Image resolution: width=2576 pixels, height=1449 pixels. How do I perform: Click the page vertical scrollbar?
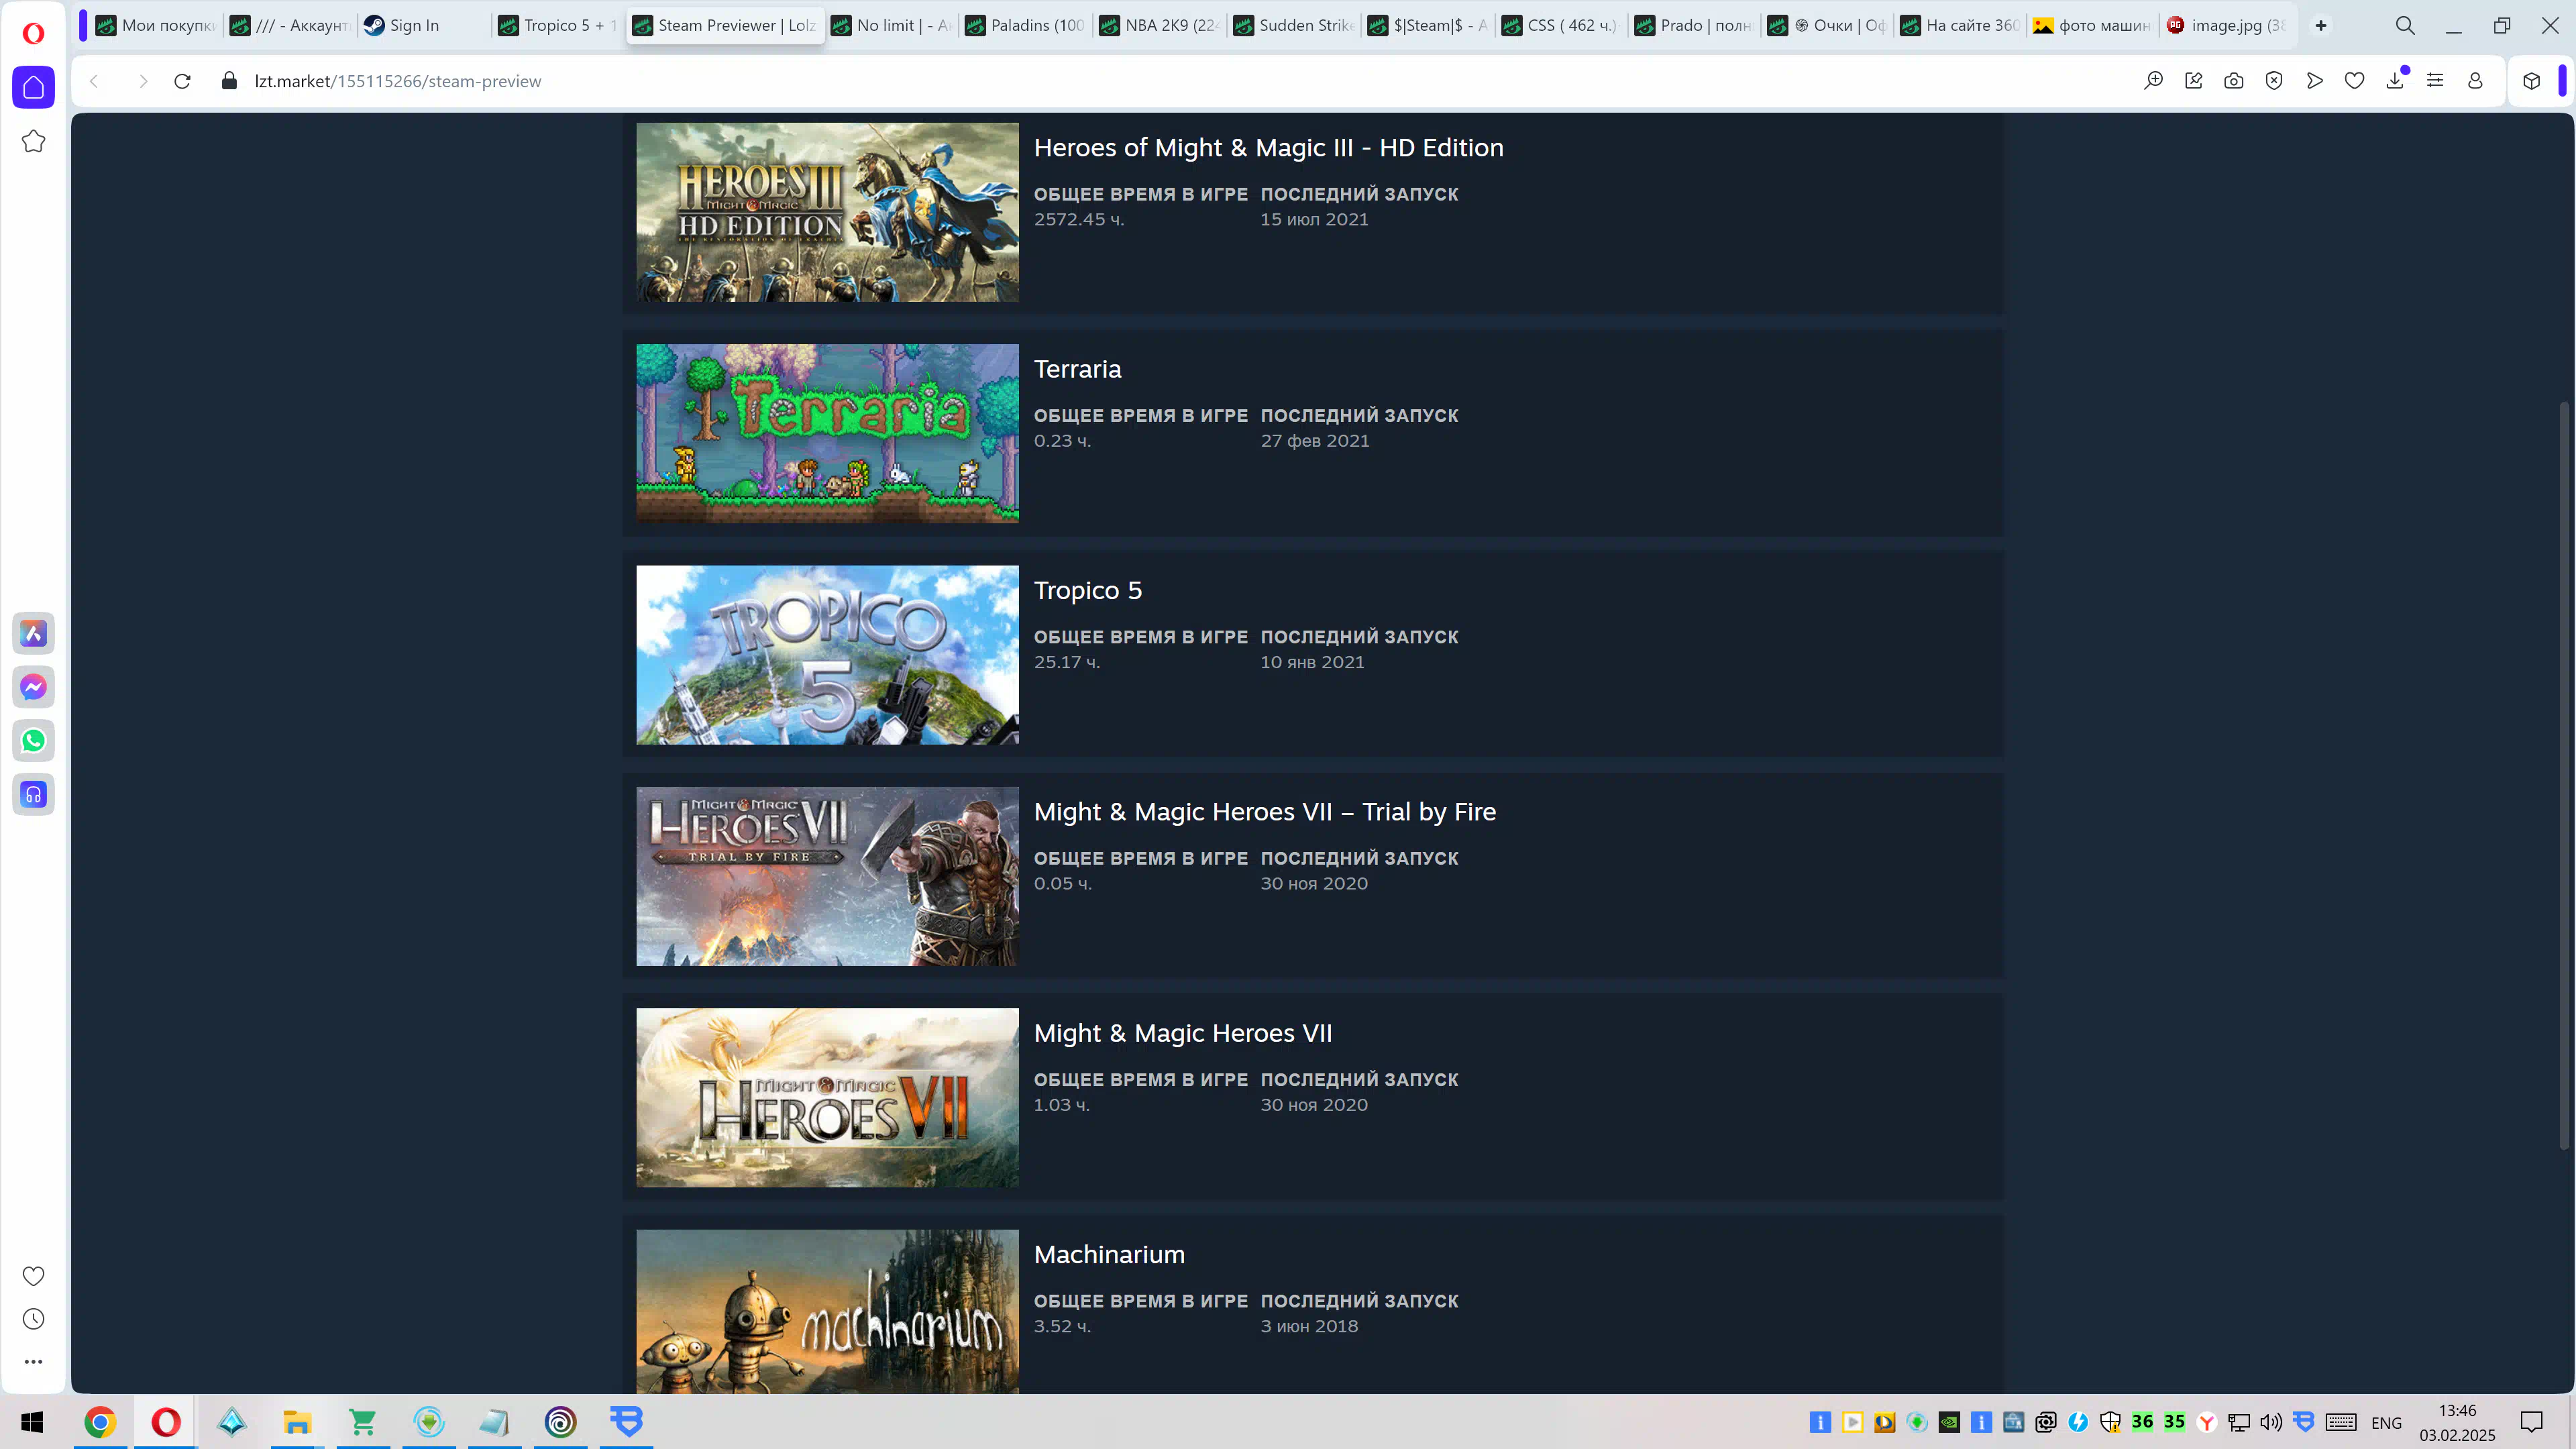coord(2563,775)
